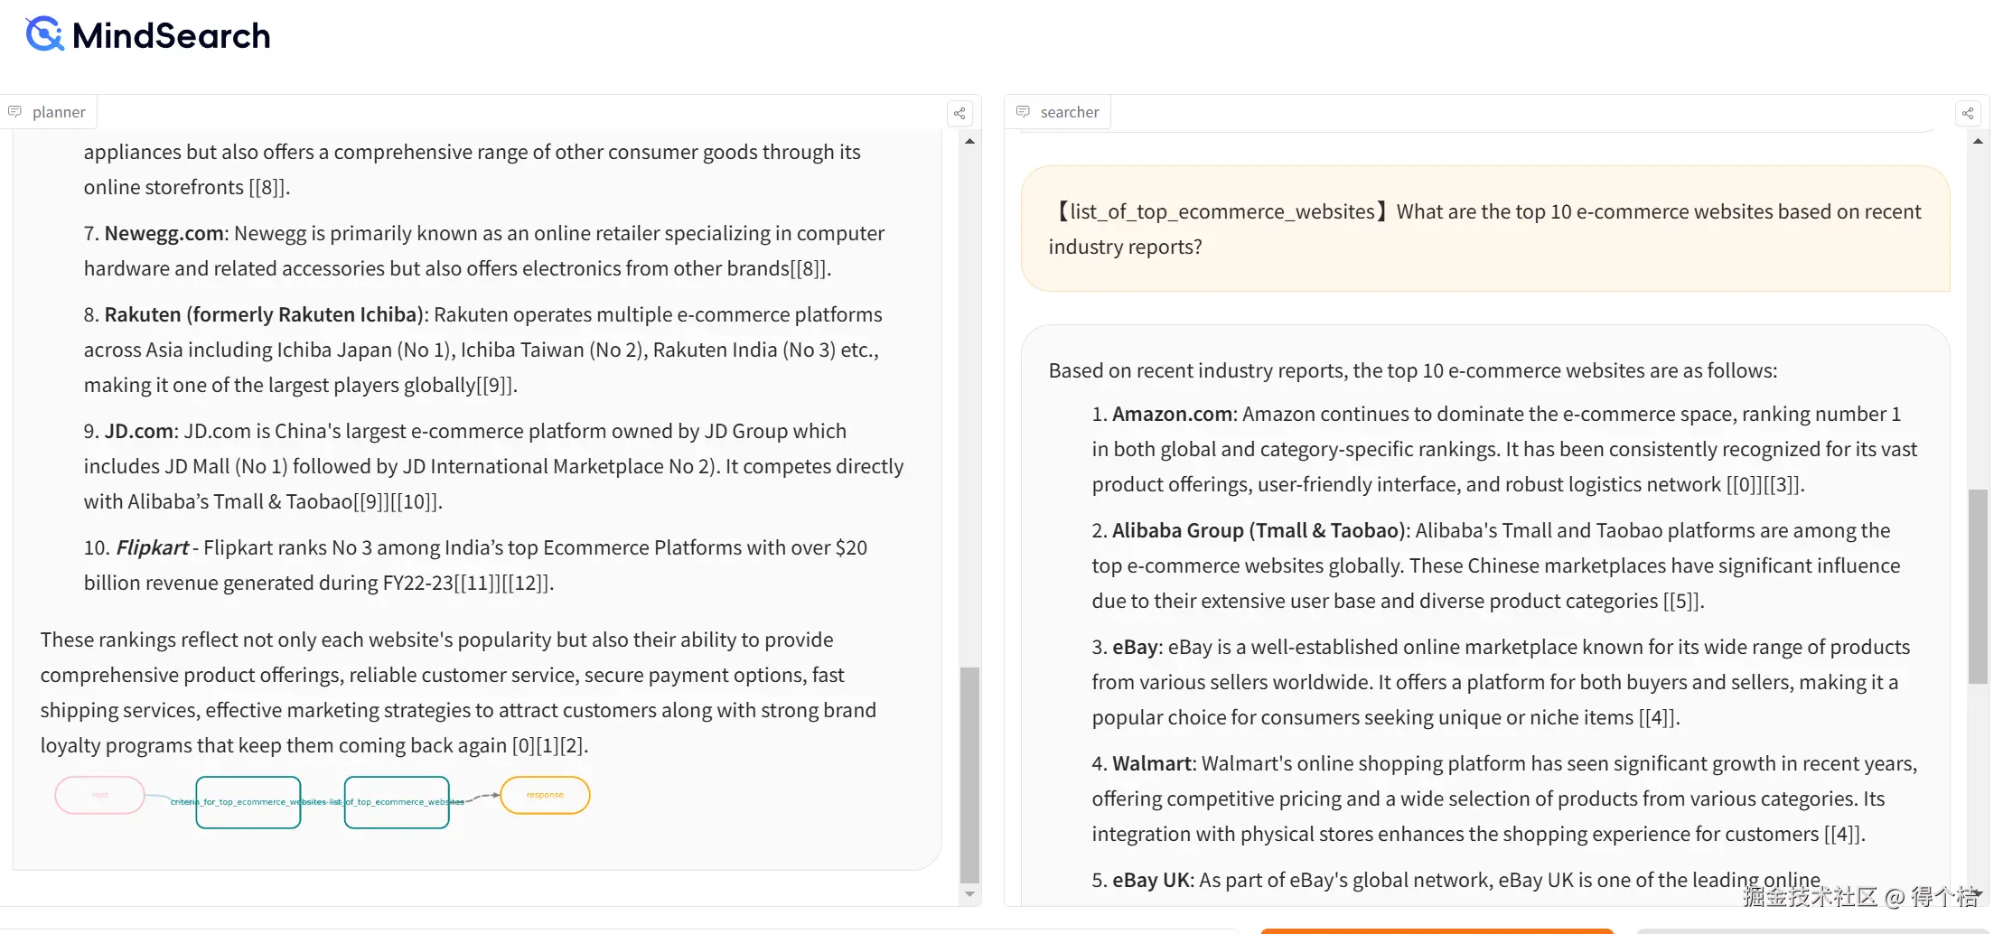Click the orange response node
2003x934 pixels.
[545, 795]
